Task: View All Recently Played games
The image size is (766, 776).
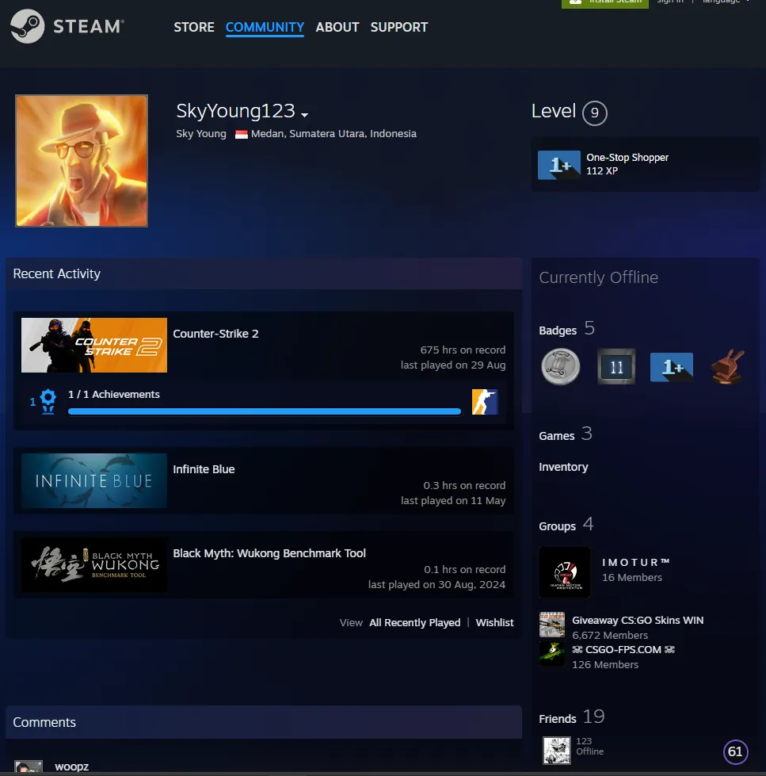Action: [x=415, y=622]
